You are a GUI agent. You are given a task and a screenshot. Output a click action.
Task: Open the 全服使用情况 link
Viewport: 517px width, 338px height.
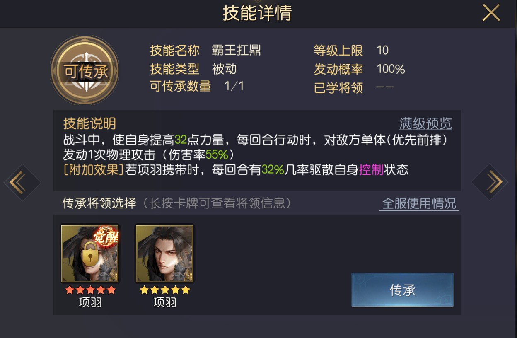(419, 204)
